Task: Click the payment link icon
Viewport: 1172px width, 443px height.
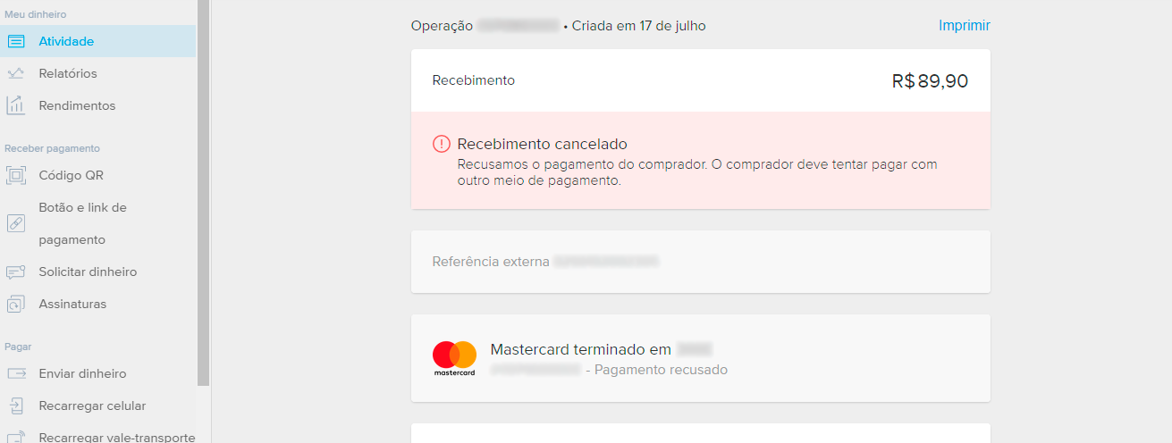Action: [x=16, y=223]
